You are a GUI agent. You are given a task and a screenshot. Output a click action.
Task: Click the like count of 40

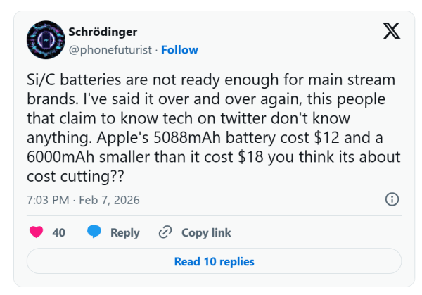click(59, 232)
